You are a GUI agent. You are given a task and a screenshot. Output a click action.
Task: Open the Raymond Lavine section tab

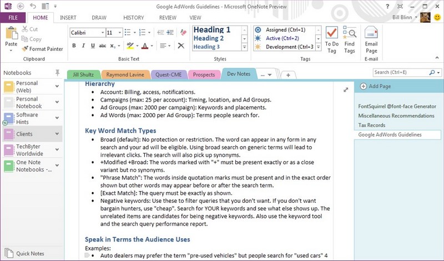click(125, 75)
